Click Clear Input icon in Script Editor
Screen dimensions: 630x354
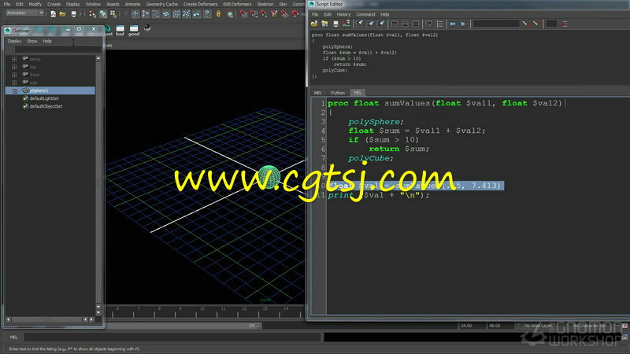pyautogui.click(x=370, y=24)
